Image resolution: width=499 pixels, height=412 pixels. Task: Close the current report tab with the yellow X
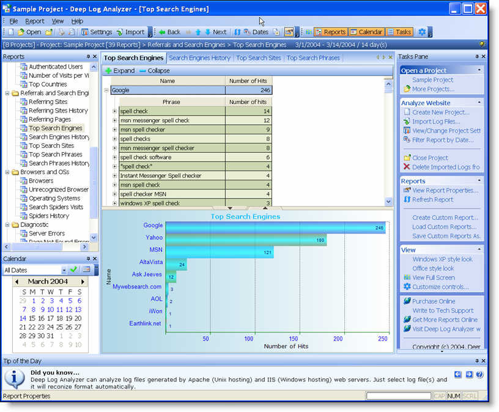coord(390,57)
